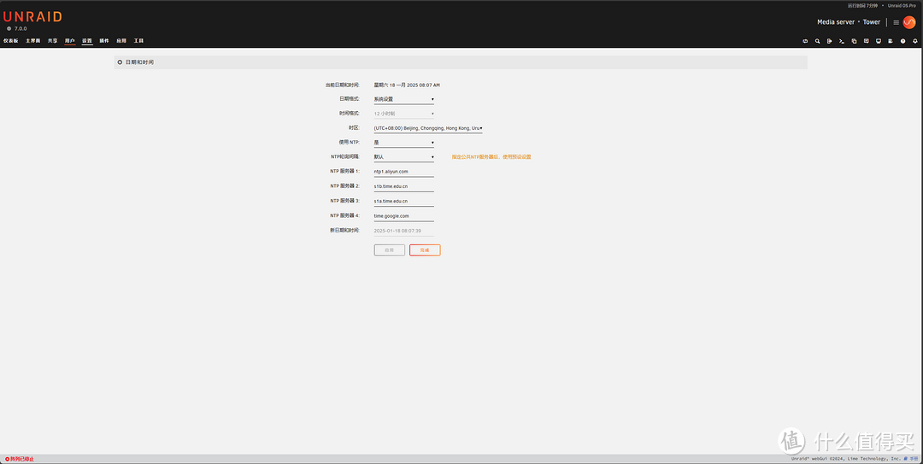Click the red array stopped status icon

[x=7, y=459]
